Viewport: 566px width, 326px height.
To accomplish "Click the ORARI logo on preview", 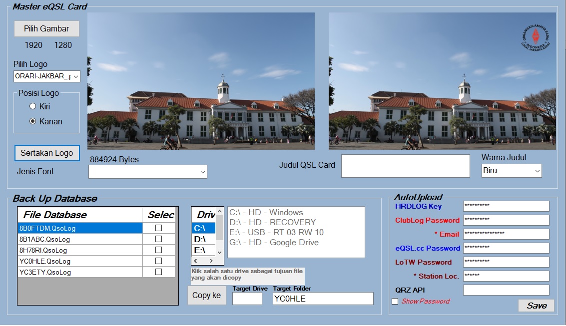I will pos(536,37).
